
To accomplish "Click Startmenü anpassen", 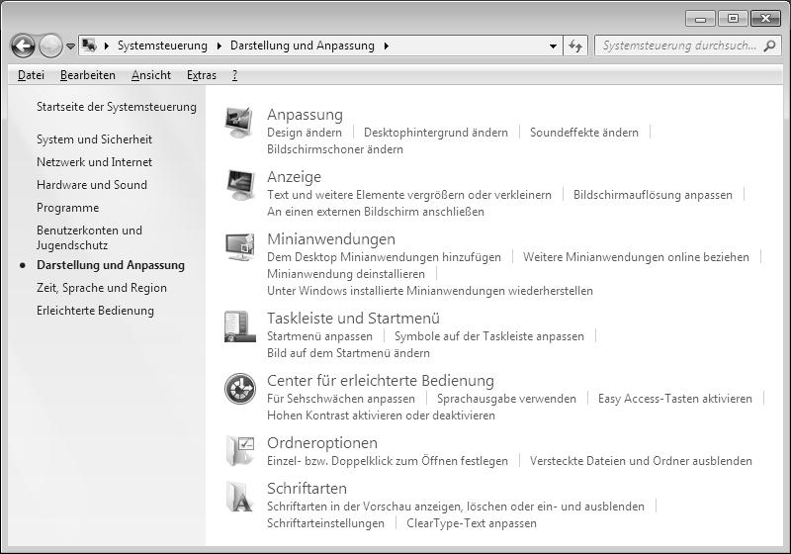I will point(319,336).
